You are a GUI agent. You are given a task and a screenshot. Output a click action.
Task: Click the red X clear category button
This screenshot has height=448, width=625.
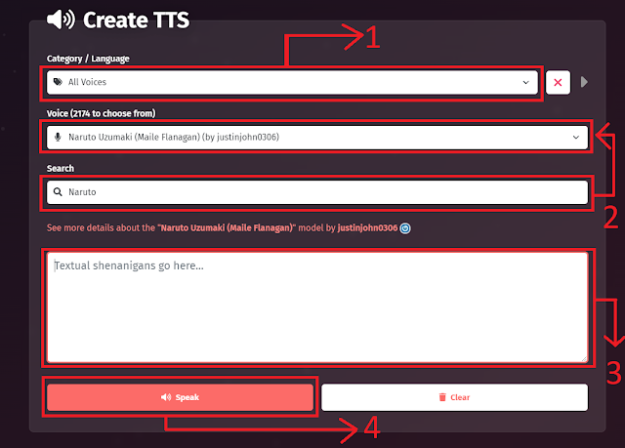pyautogui.click(x=558, y=83)
